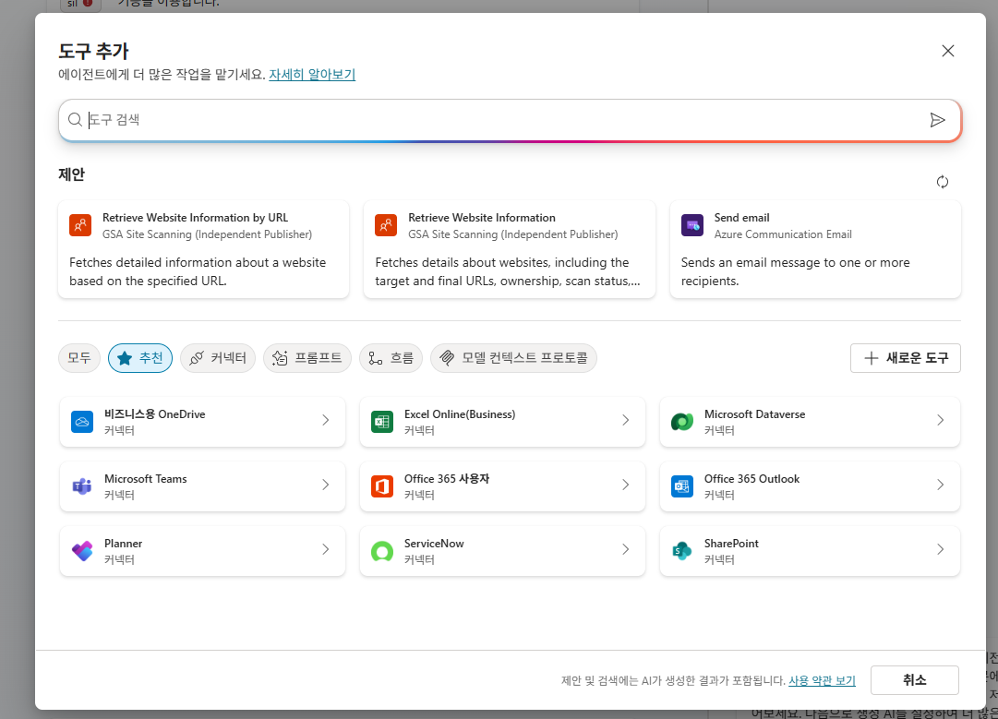Click the 비즈니스용 OneDrive connector icon
The width and height of the screenshot is (998, 719).
[x=82, y=422]
